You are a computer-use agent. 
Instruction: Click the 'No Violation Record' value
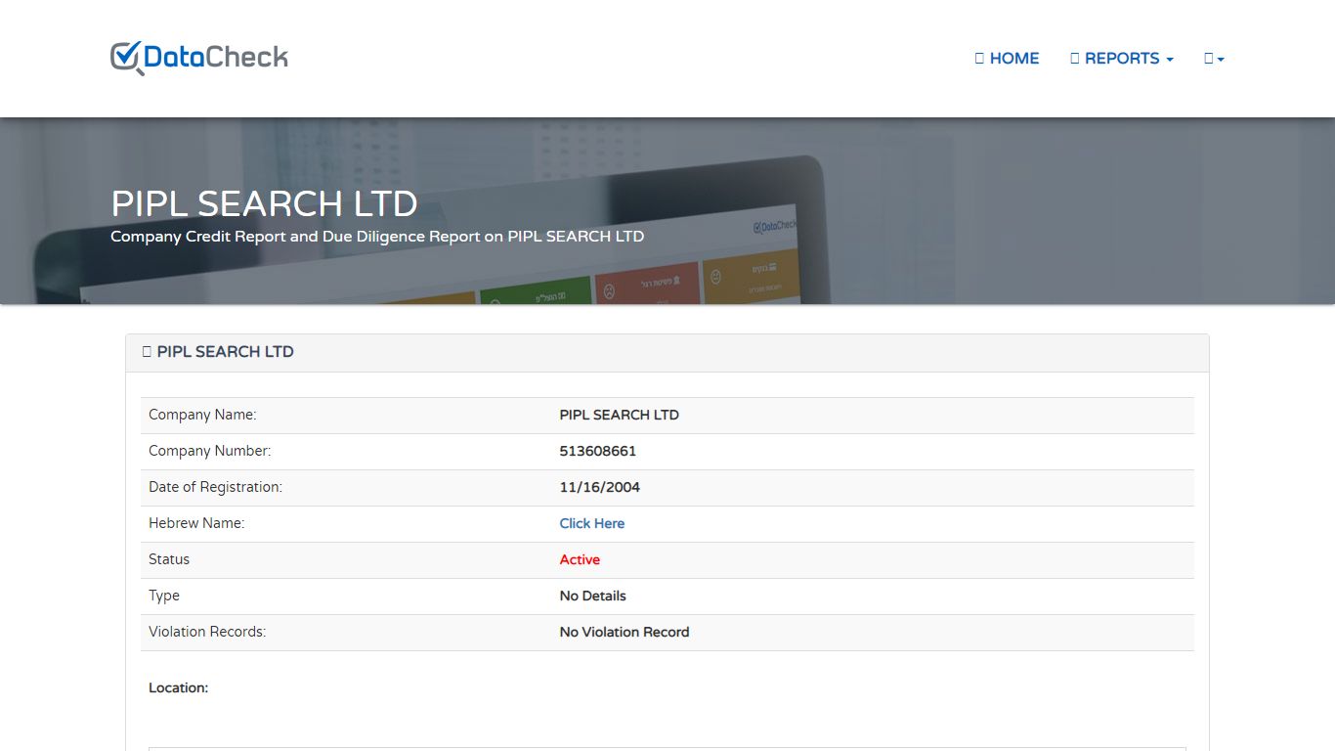click(x=624, y=632)
